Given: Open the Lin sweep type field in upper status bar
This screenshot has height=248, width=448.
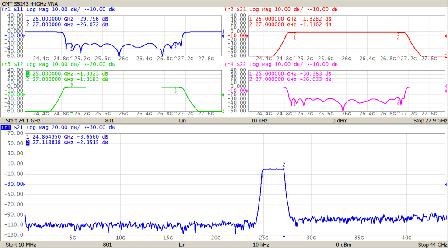Looking at the screenshot, I should tap(182, 120).
